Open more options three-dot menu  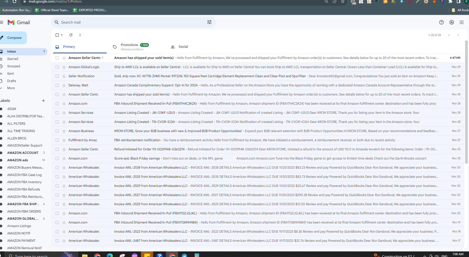(80, 35)
